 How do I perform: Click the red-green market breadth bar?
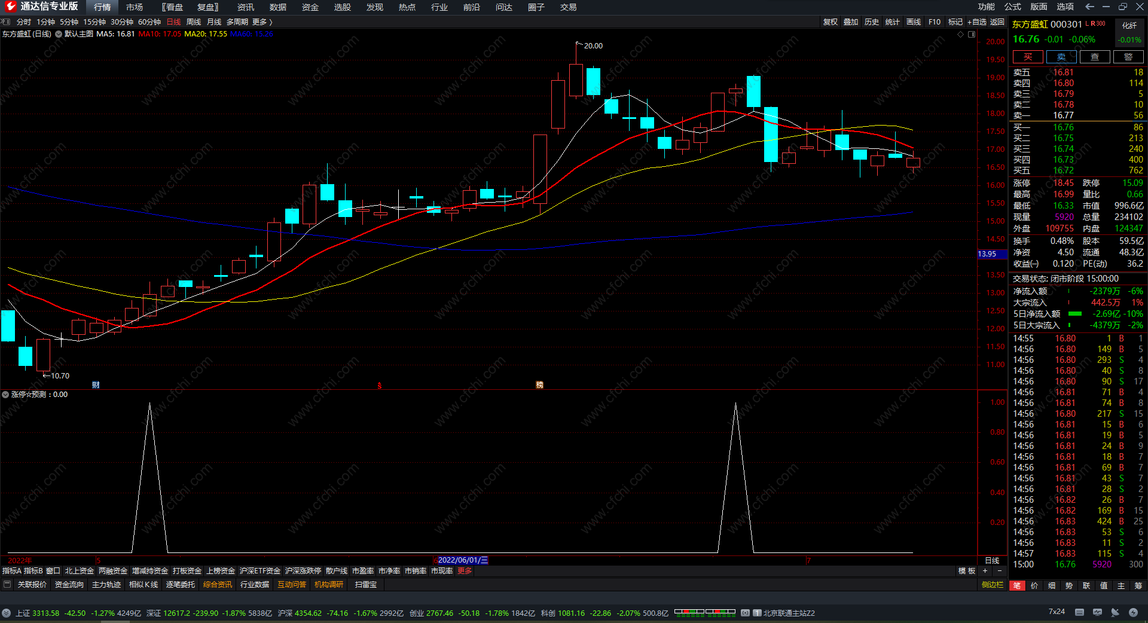(x=705, y=613)
